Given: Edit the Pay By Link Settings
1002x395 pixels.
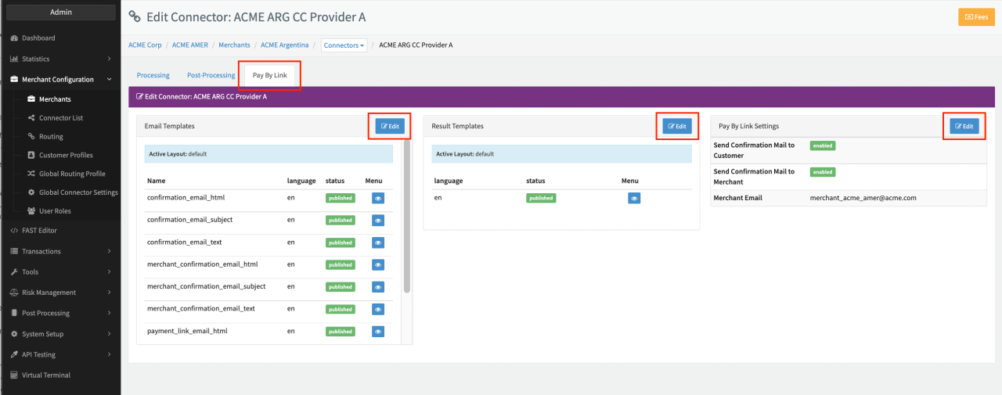Looking at the screenshot, I should point(964,126).
